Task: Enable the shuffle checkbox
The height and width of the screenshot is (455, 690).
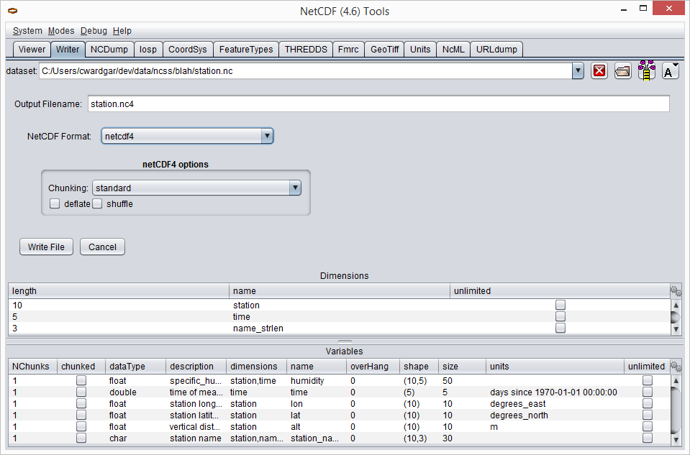Action: pos(98,203)
